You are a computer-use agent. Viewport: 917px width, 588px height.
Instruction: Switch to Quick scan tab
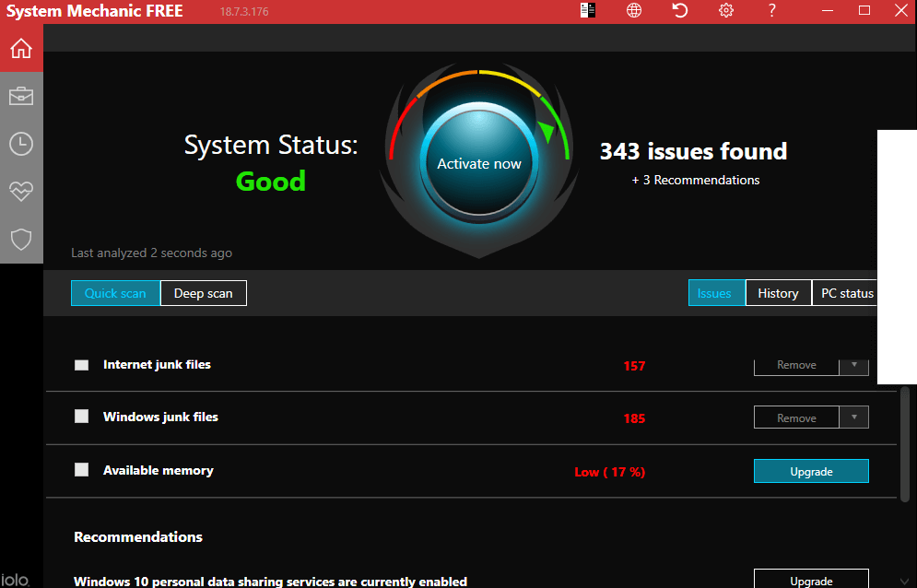point(115,293)
